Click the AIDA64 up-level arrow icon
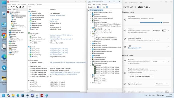Image resolution: width=174 pixels, height=98 pixels. tap(14, 7)
